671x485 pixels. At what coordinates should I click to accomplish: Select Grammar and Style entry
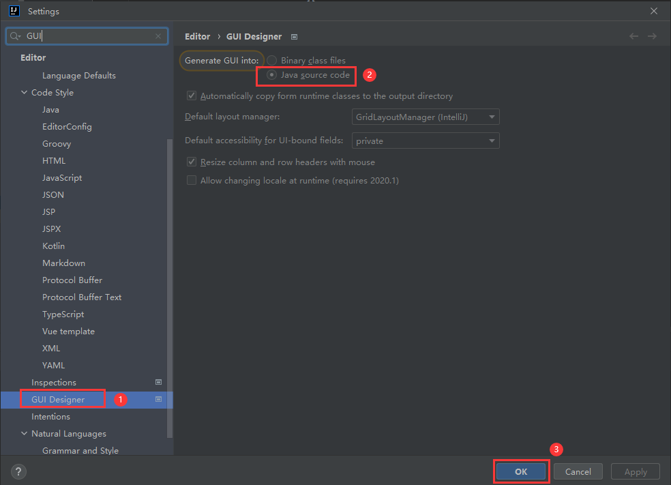tap(80, 451)
